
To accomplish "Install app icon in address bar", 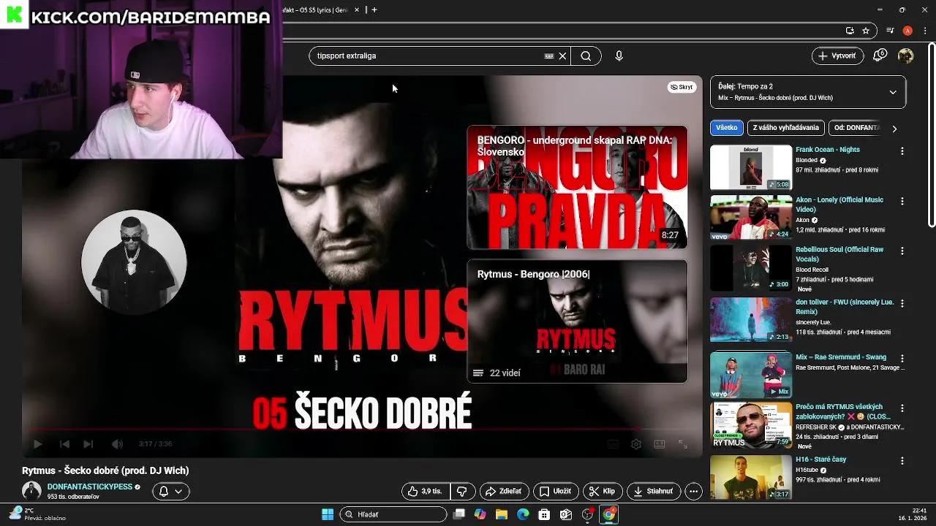I will [850, 31].
